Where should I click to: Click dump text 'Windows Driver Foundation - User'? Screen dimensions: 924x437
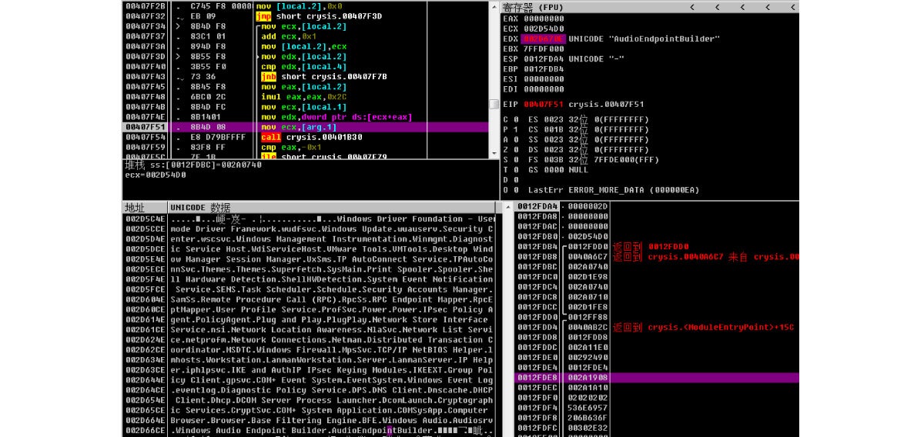coord(416,218)
